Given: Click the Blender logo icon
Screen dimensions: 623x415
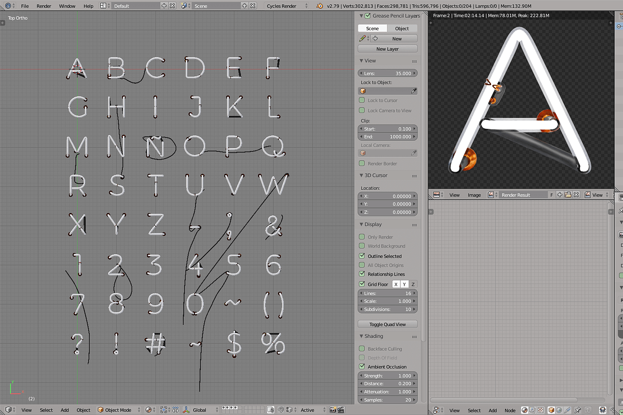Looking at the screenshot, I should pyautogui.click(x=320, y=6).
